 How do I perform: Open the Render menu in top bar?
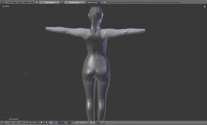pyautogui.click(x=20, y=2)
